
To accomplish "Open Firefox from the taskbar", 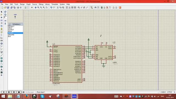I will [x=26, y=97].
